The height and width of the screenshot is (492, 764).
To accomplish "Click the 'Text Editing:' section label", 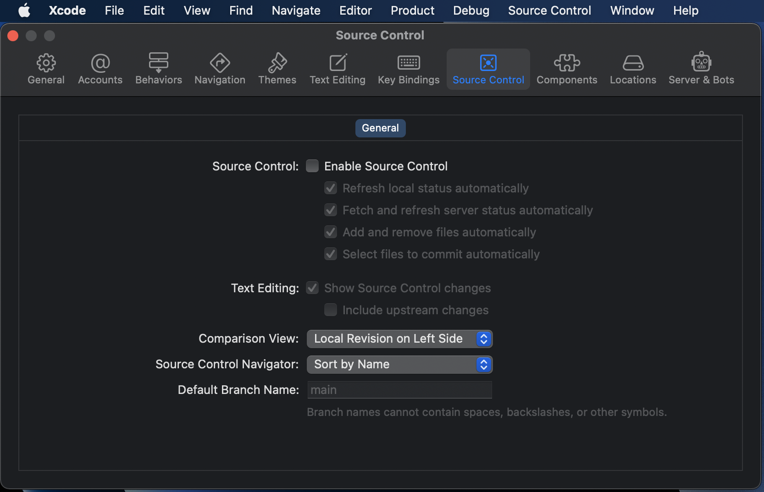I will (265, 288).
